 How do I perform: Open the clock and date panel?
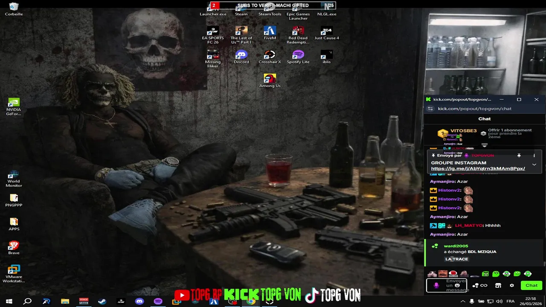(x=530, y=301)
